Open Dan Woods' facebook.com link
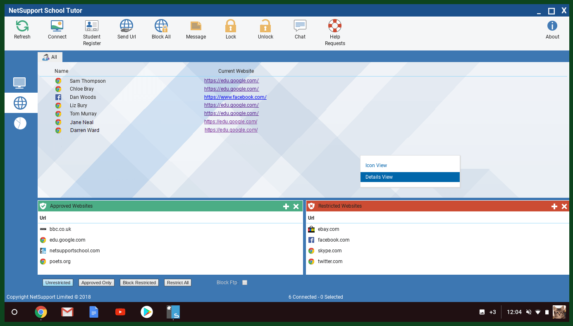 tap(235, 97)
